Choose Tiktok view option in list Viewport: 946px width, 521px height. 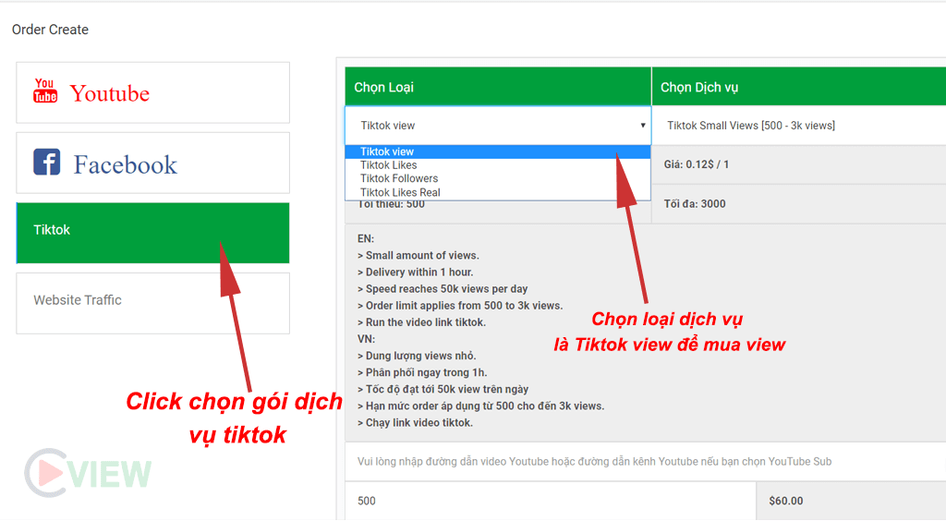tap(498, 151)
